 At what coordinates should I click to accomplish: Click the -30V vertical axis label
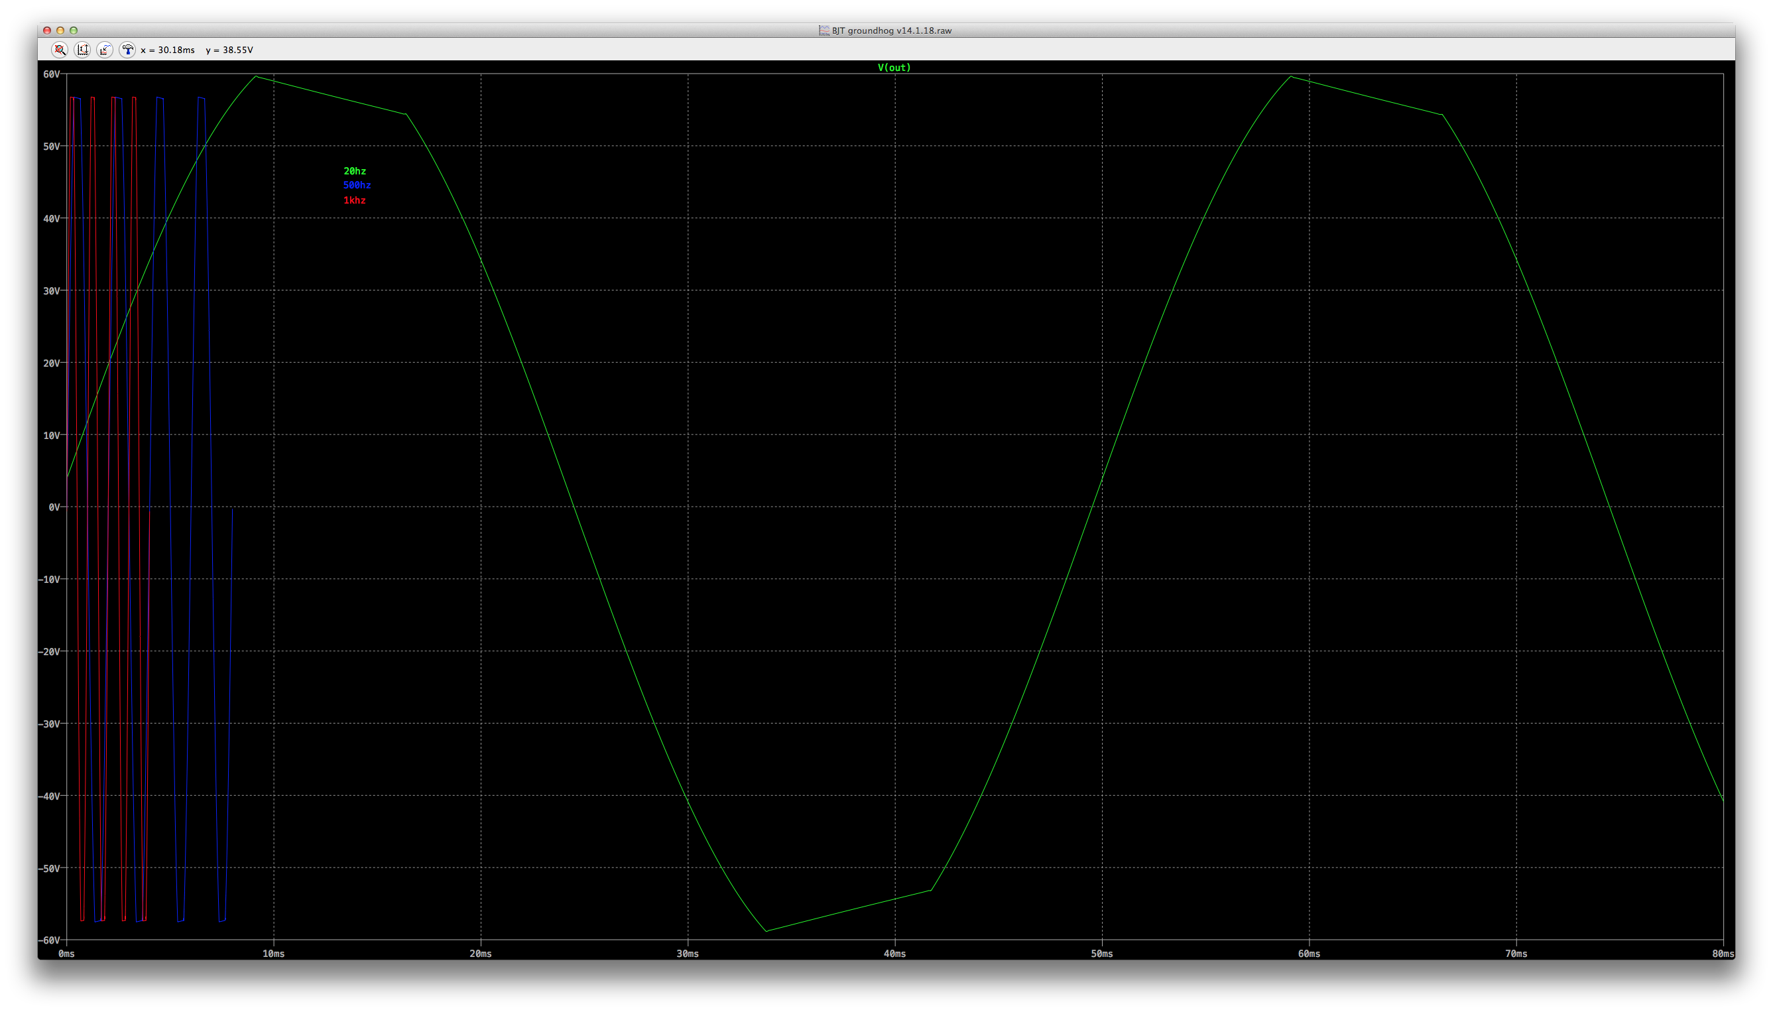pyautogui.click(x=49, y=724)
